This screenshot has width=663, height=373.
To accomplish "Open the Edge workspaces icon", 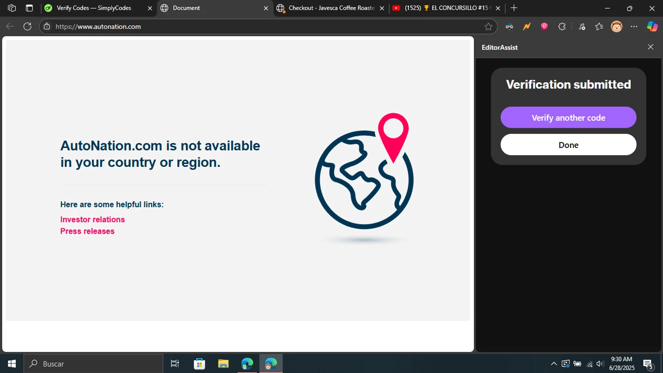I will coord(12,8).
